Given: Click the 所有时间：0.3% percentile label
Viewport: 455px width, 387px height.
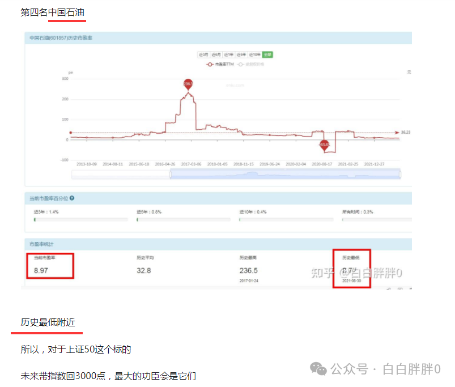Looking at the screenshot, I should pos(358,212).
